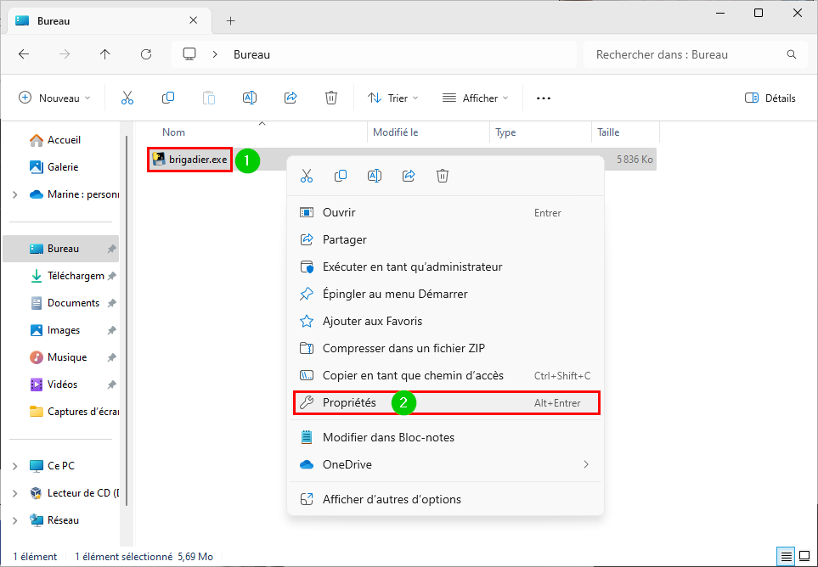Viewport: 818px width, 567px height.
Task: Open the Afficher view dropdown
Action: click(x=475, y=98)
